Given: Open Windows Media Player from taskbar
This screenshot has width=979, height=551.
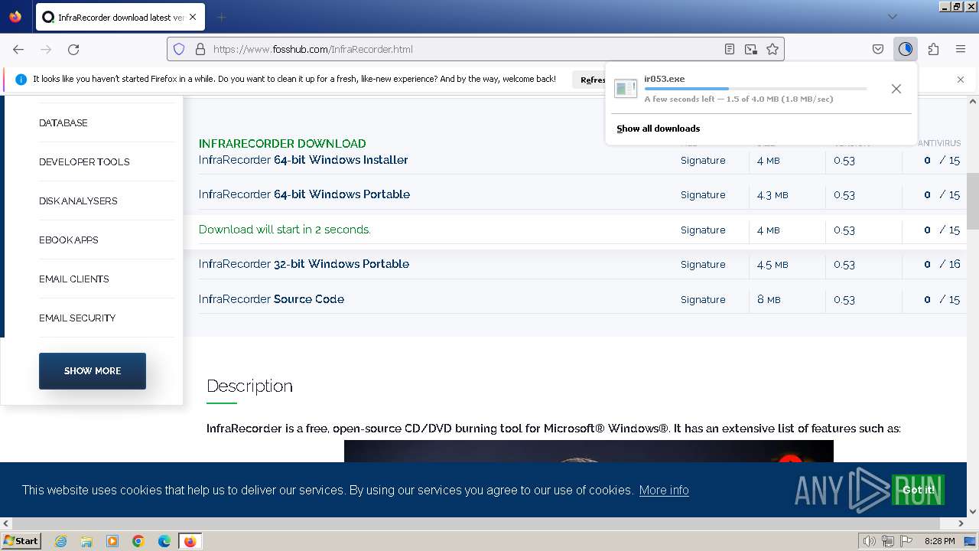Looking at the screenshot, I should point(112,541).
